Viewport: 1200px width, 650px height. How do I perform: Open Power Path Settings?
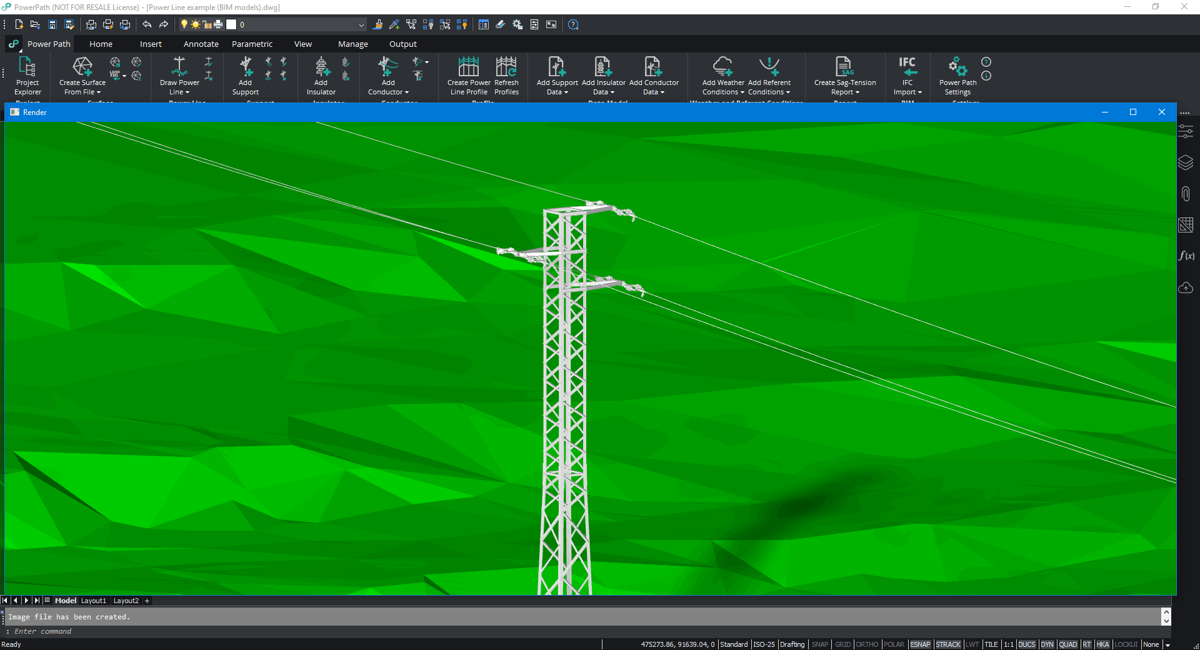tap(956, 76)
